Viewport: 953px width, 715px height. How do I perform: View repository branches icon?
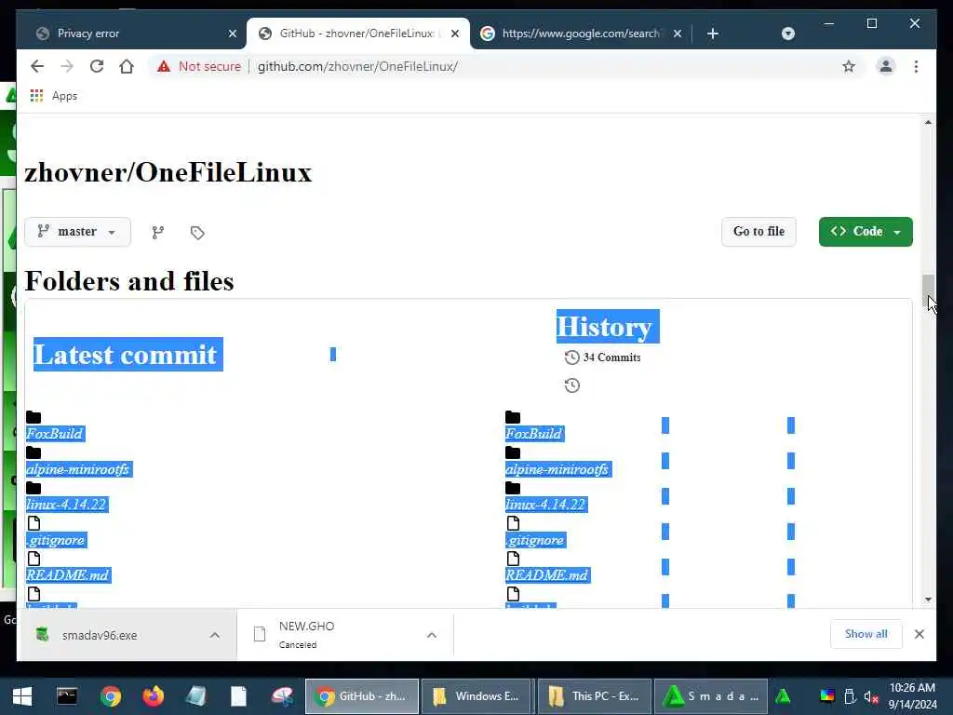tap(158, 232)
